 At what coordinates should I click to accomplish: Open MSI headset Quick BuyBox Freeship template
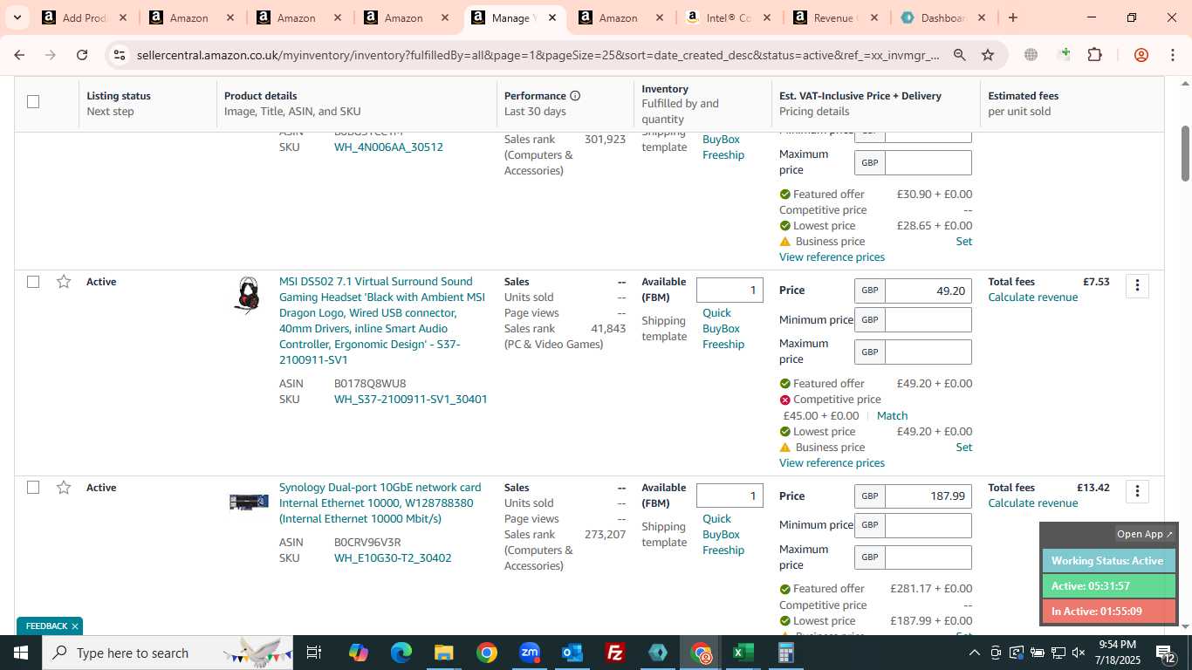(723, 329)
